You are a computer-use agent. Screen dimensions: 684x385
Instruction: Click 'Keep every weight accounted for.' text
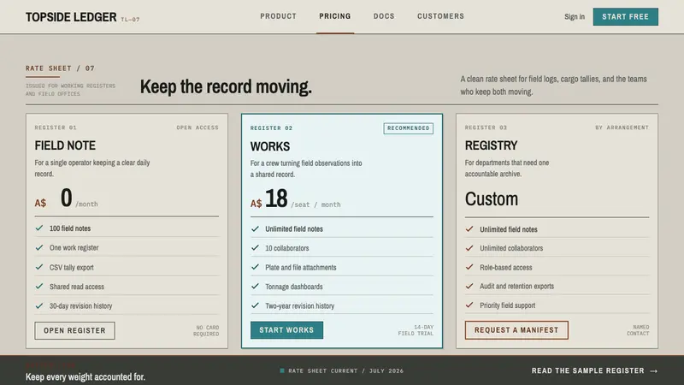[85, 376]
